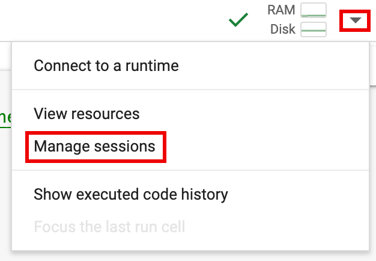Expand the runtime options dropdown arrow
The height and width of the screenshot is (261, 376).
[356, 20]
